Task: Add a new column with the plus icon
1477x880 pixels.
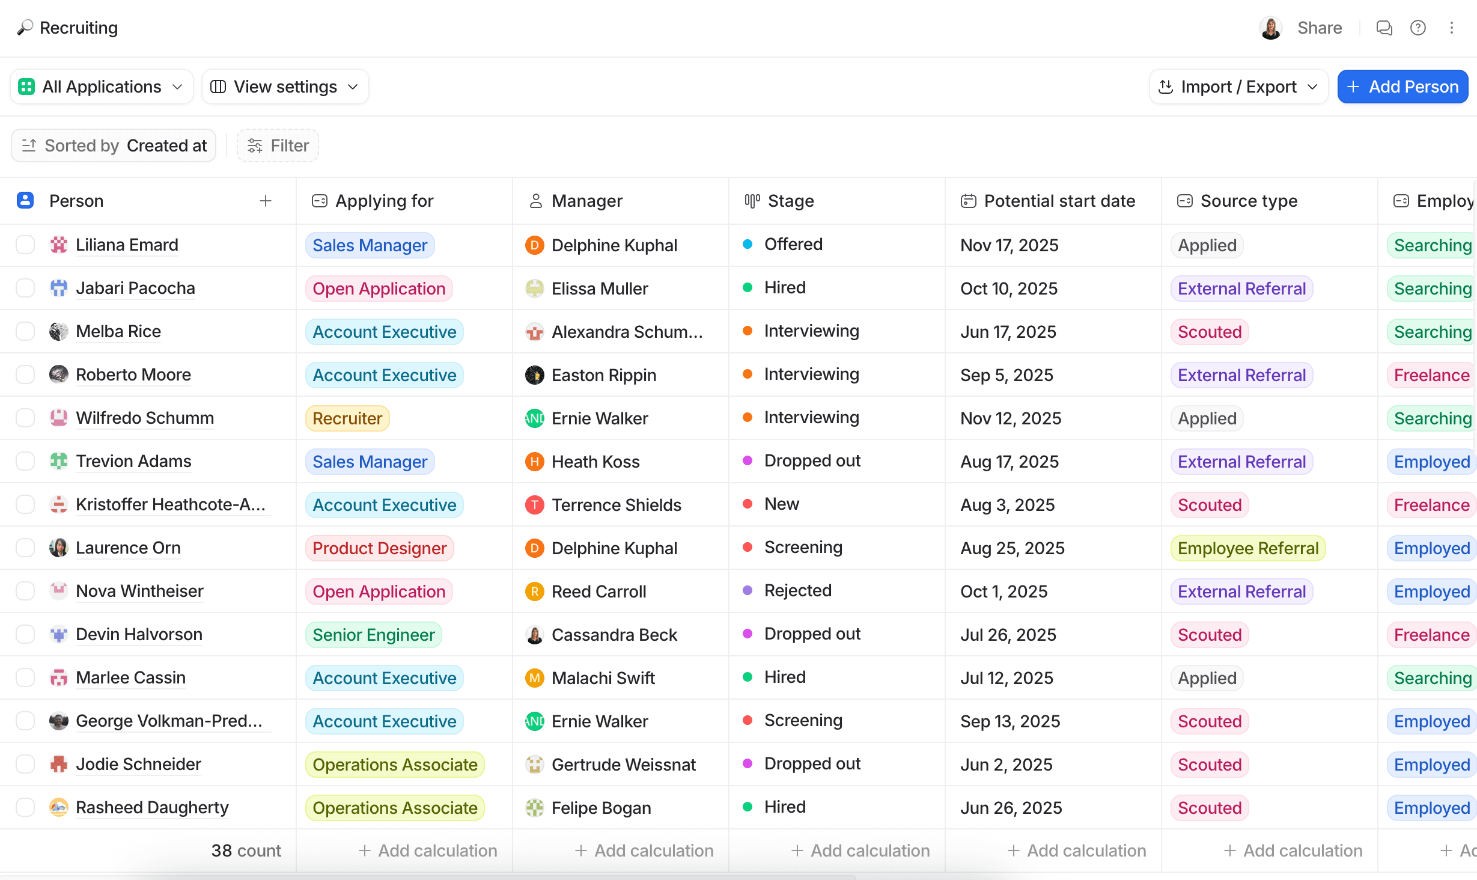Action: pyautogui.click(x=265, y=201)
